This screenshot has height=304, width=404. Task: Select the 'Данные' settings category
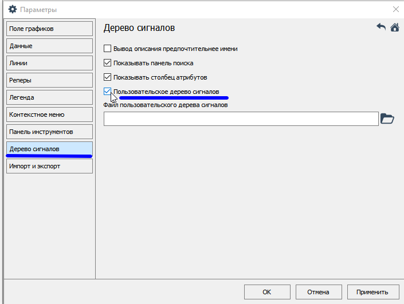(x=49, y=46)
